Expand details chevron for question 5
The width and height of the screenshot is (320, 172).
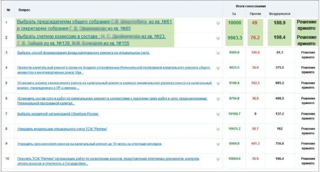pyautogui.click(x=218, y=83)
